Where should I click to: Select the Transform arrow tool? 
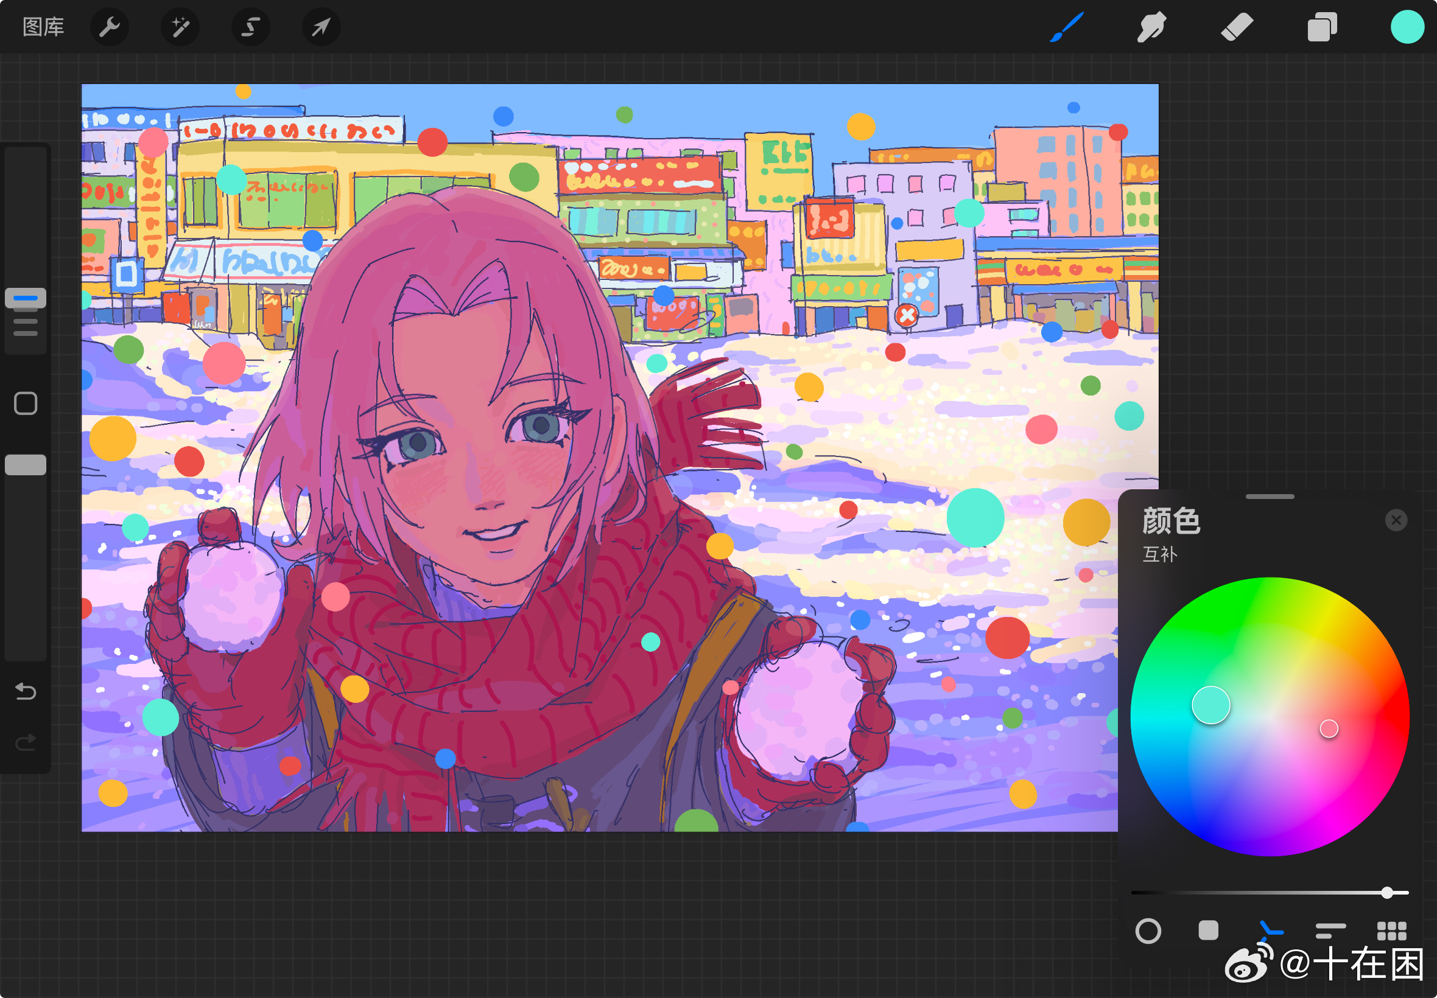[x=321, y=27]
